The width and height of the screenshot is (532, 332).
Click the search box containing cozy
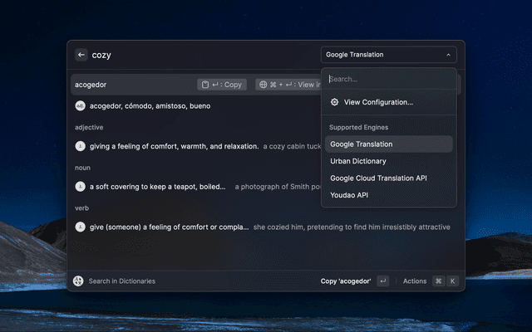(199, 55)
